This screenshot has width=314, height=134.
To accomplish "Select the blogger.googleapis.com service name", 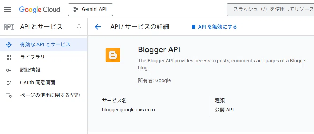I will pos(128,110).
